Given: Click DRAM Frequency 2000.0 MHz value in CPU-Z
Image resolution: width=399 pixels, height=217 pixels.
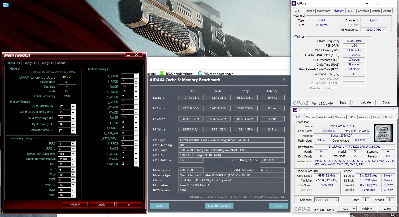Looking at the screenshot, I should click(354, 41).
